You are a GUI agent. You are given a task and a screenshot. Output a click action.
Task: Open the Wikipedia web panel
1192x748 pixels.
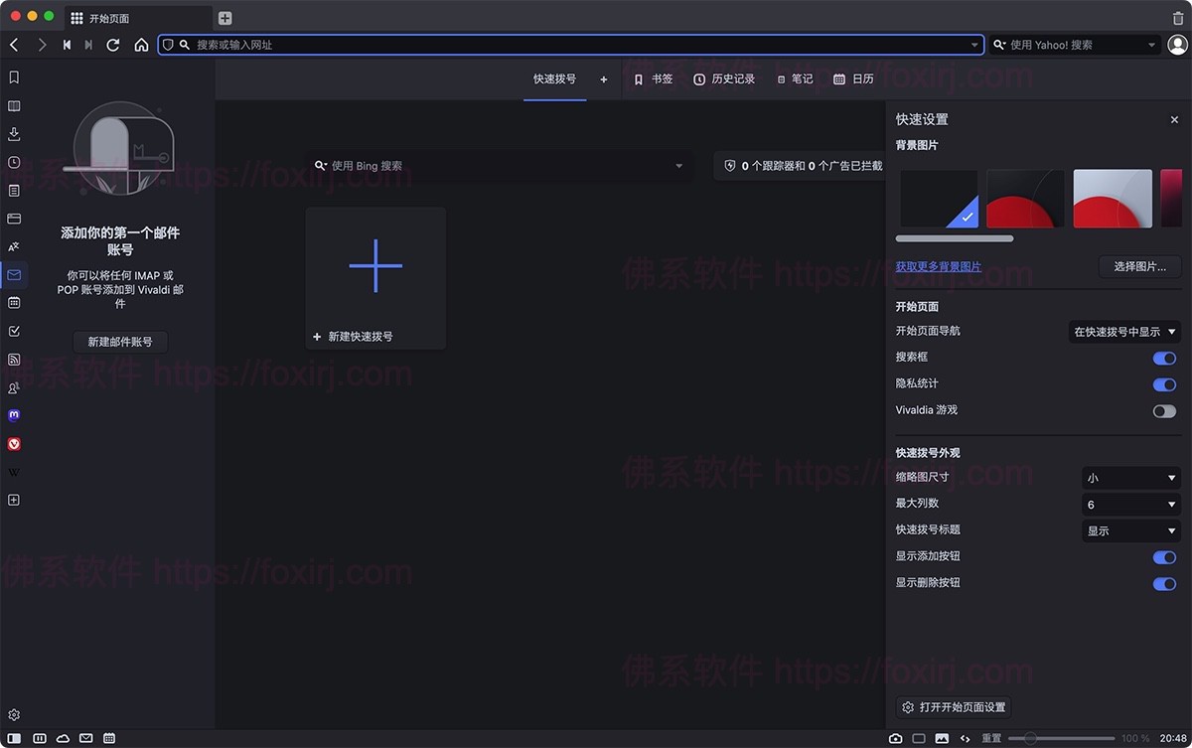tap(14, 472)
